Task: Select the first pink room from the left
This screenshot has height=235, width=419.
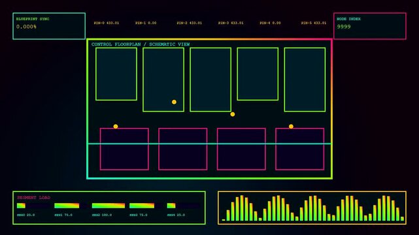Action: 124,149
